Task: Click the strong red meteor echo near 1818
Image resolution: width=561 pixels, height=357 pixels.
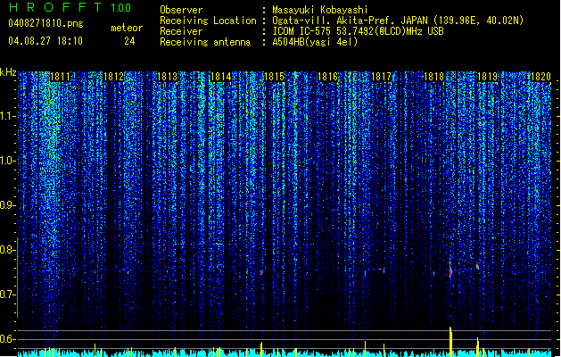Action: coord(450,270)
